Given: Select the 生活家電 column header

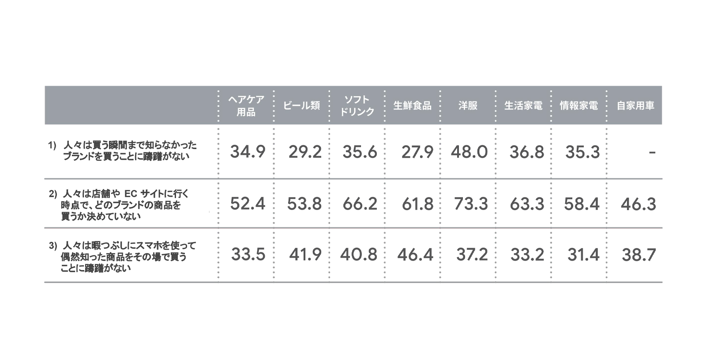Looking at the screenshot, I should (x=523, y=106).
